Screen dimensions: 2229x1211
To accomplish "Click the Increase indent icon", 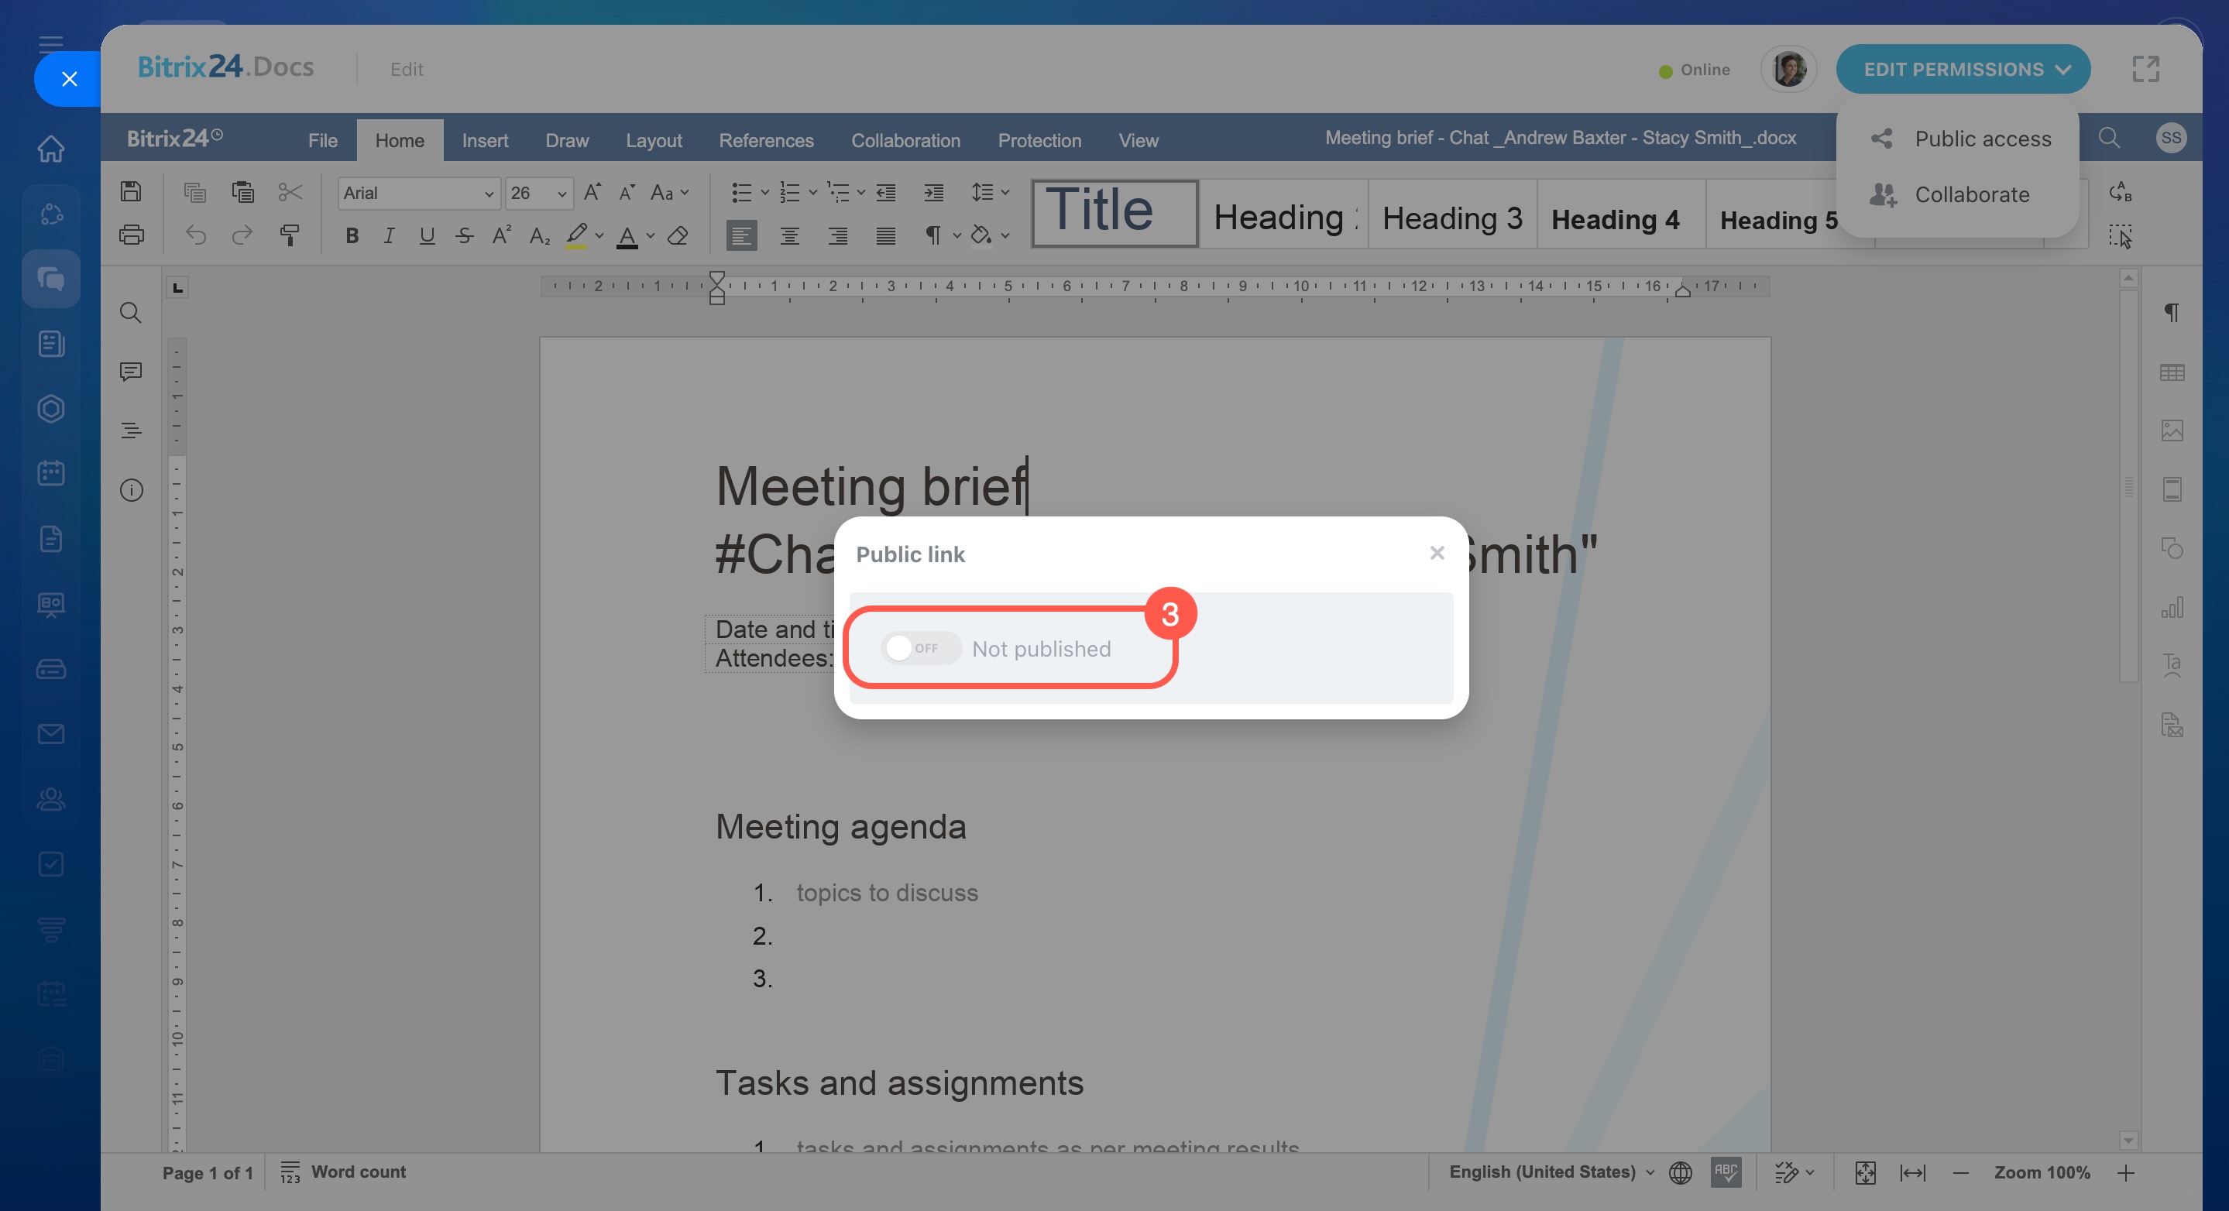I will click(x=933, y=192).
